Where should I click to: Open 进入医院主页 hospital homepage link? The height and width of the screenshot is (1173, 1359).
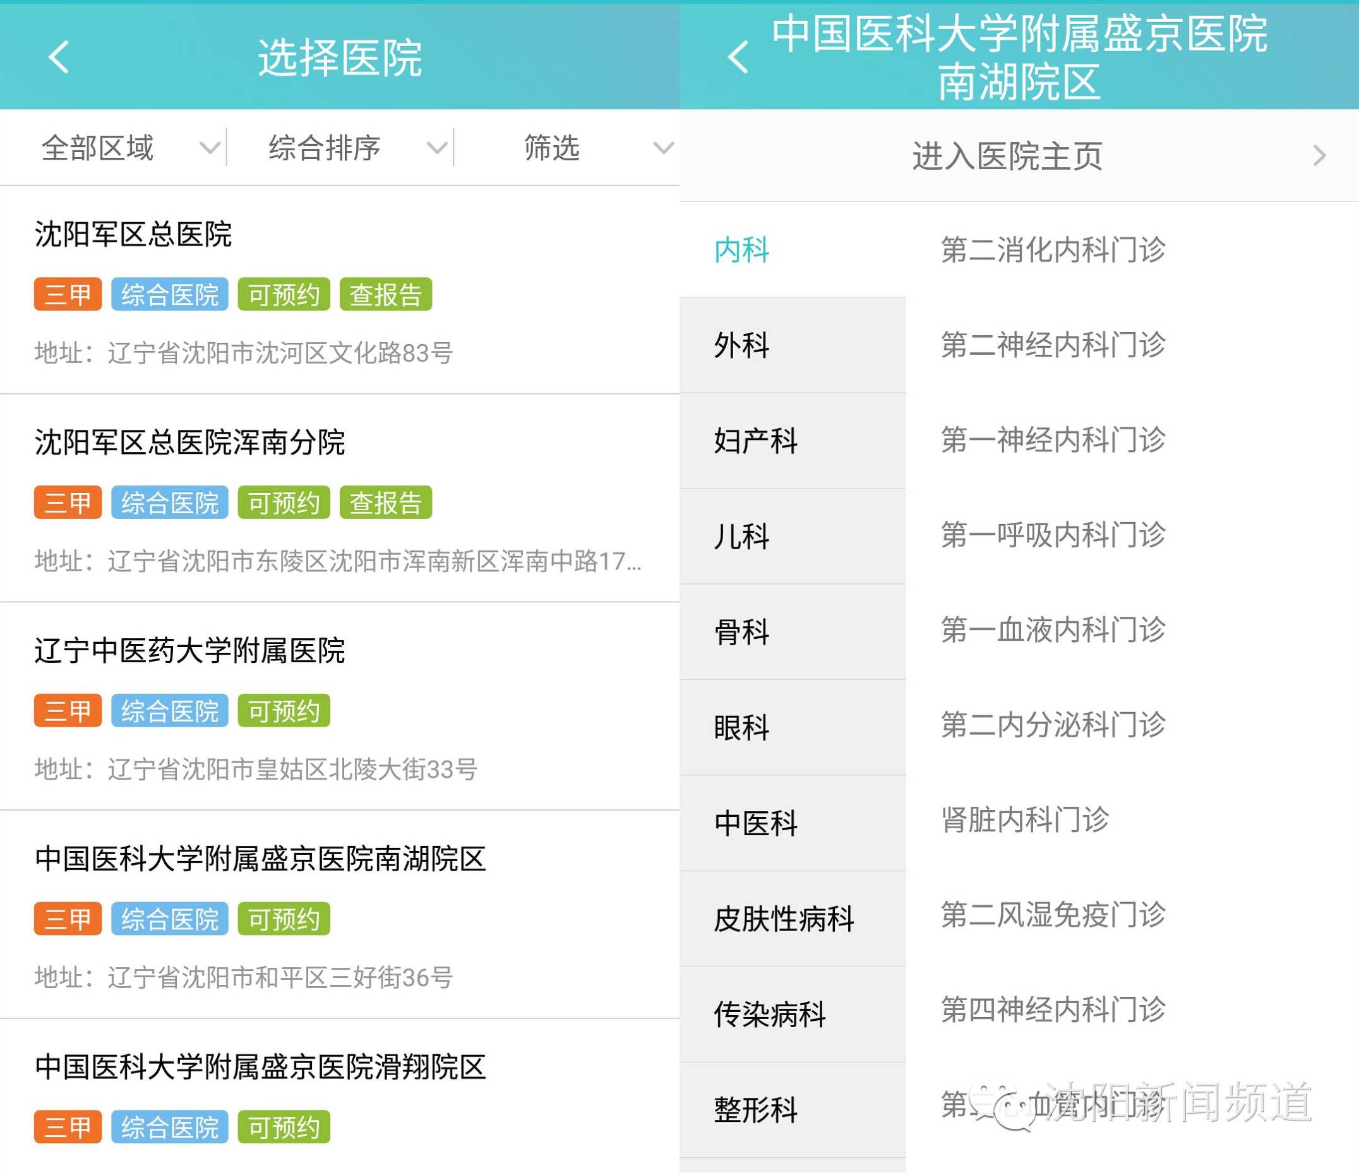coord(1008,155)
